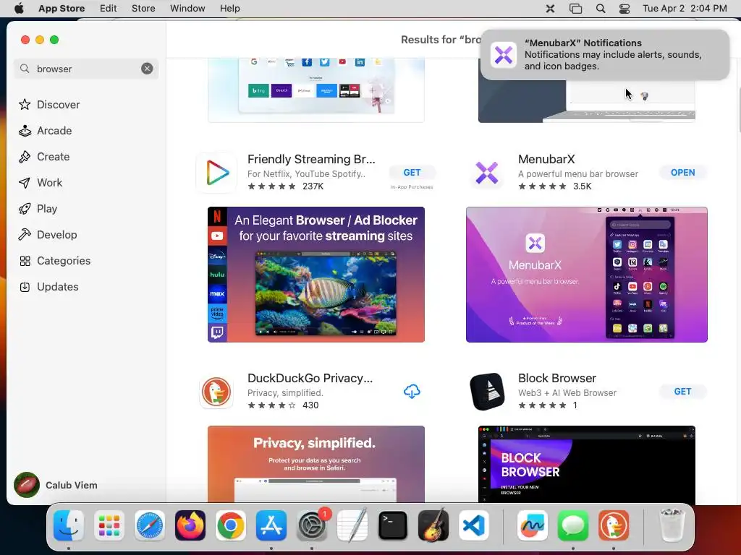This screenshot has width=741, height=555.
Task: Open Control Center in menu bar
Action: (624, 8)
